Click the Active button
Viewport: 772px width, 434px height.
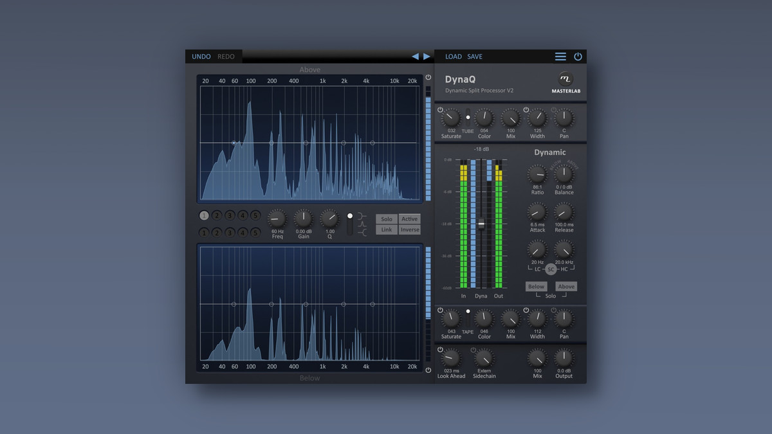click(410, 219)
